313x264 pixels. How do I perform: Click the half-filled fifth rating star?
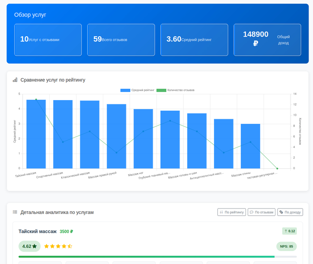tap(70, 246)
